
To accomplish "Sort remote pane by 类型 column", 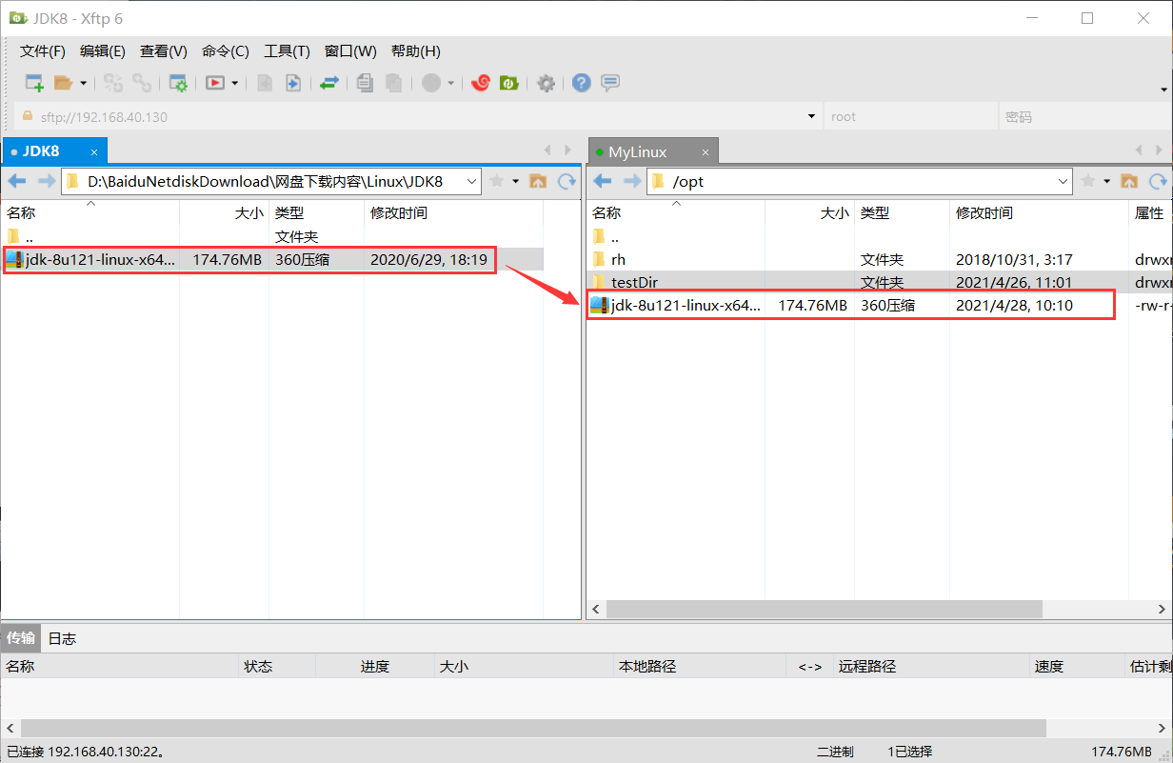I will 902,213.
